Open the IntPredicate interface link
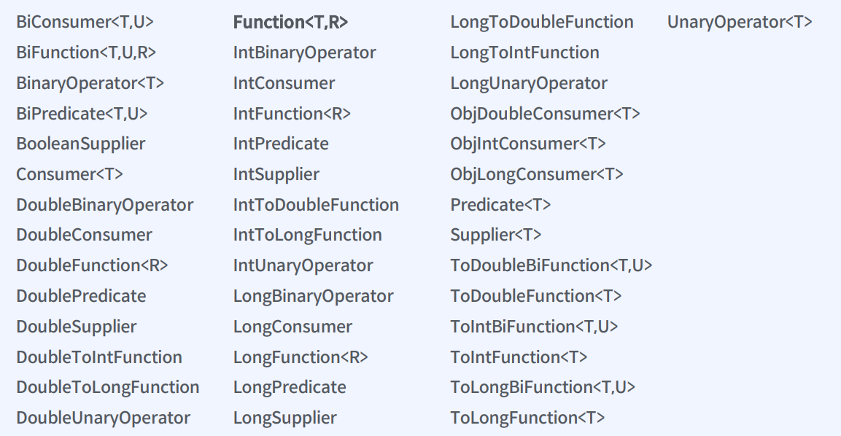Image resolution: width=841 pixels, height=436 pixels. [281, 144]
